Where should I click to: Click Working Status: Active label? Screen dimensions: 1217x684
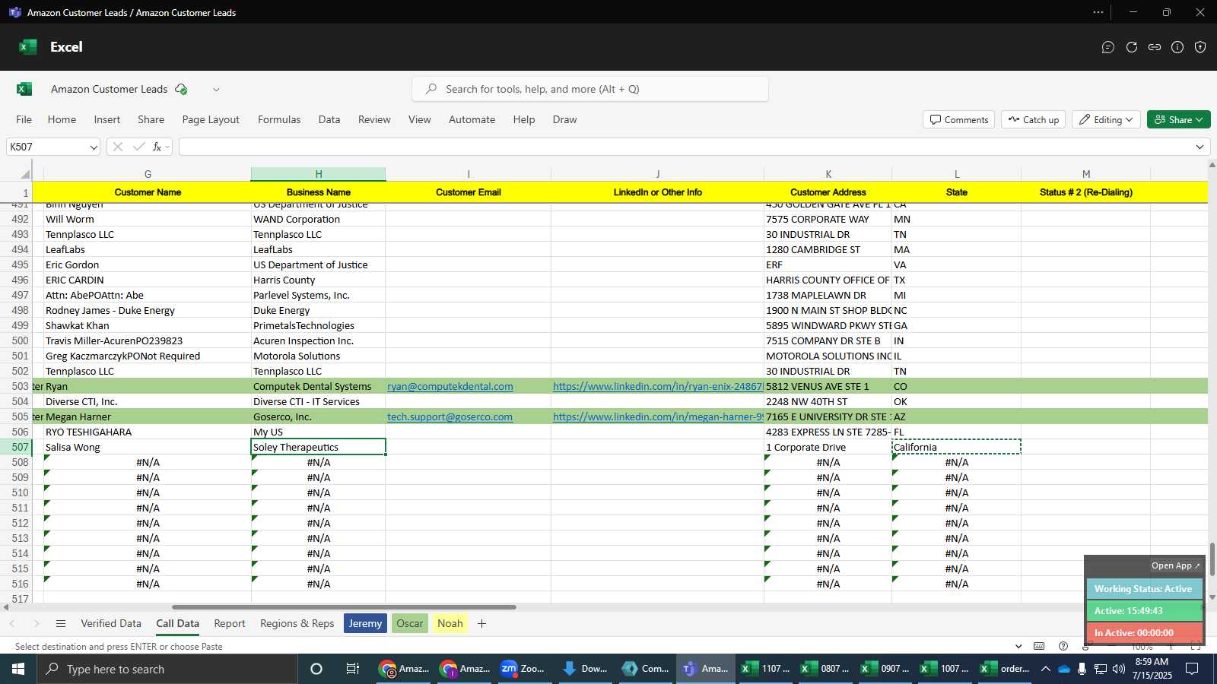tap(1143, 589)
